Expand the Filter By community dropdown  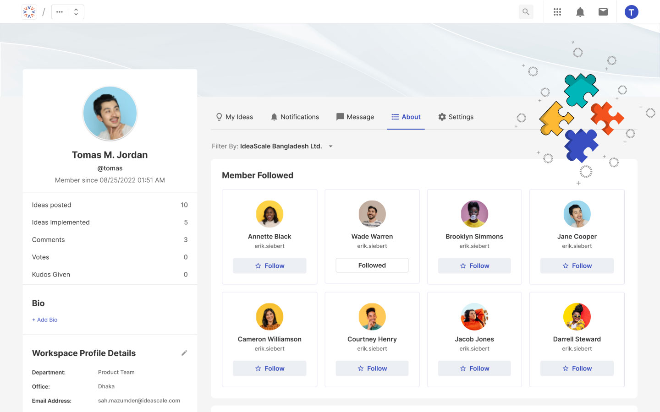(330, 146)
